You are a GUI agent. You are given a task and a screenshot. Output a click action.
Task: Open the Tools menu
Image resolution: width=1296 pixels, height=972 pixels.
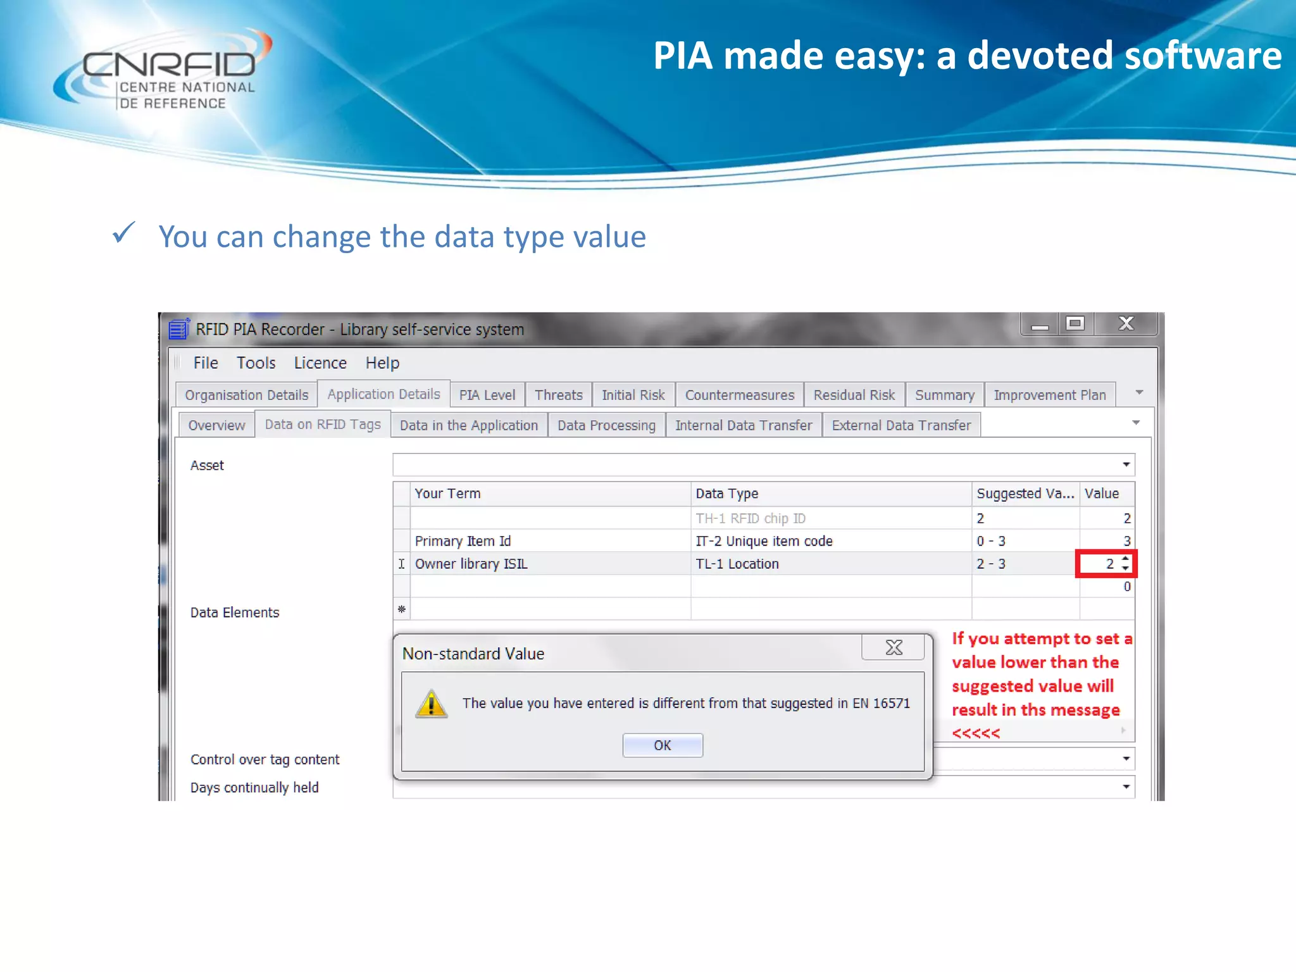(x=256, y=363)
